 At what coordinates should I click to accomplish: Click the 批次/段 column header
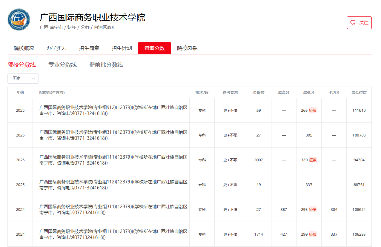(x=202, y=92)
